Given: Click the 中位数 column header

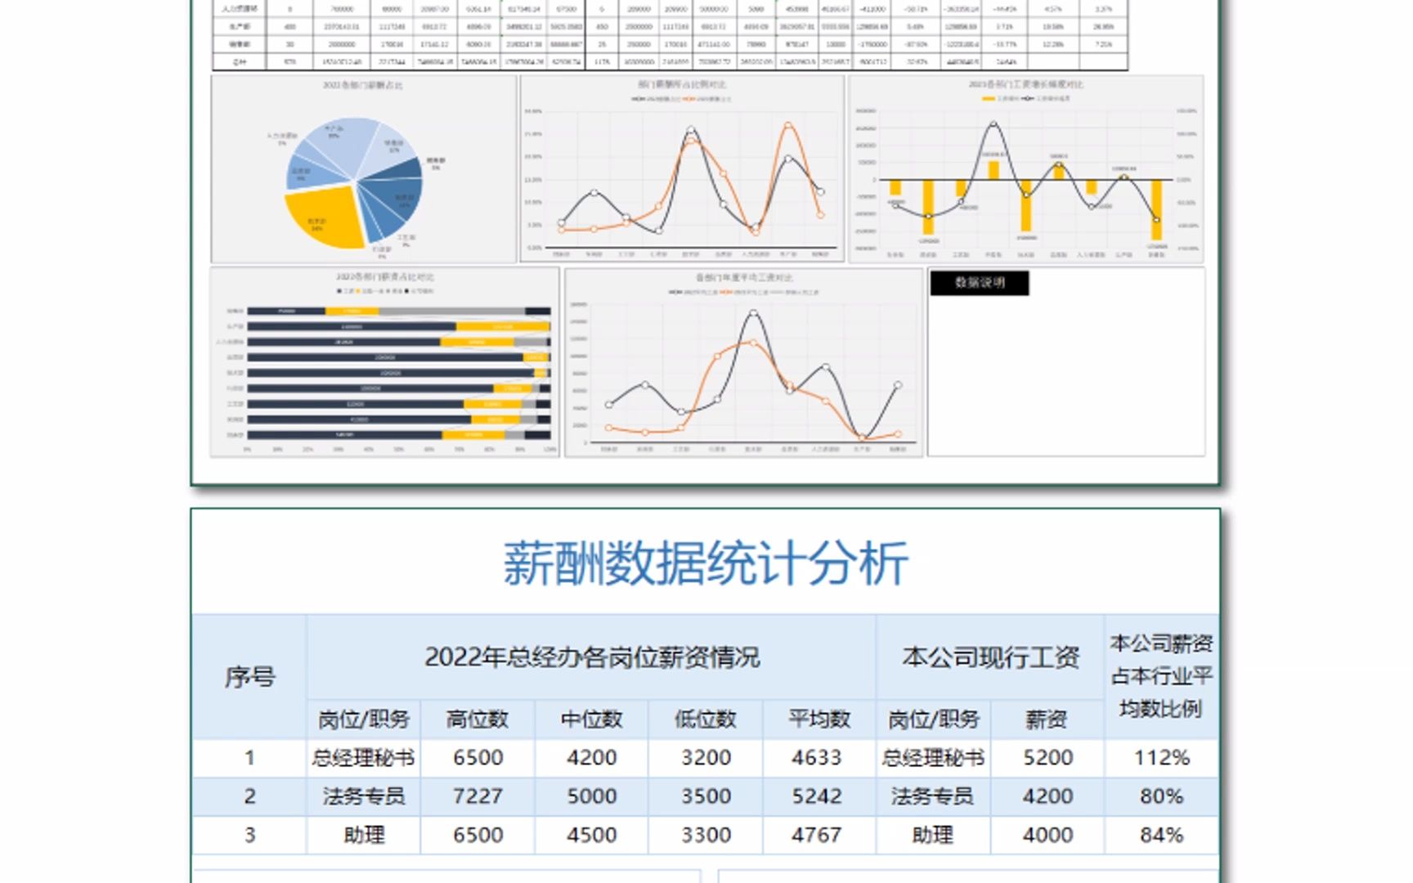Looking at the screenshot, I should coord(591,719).
